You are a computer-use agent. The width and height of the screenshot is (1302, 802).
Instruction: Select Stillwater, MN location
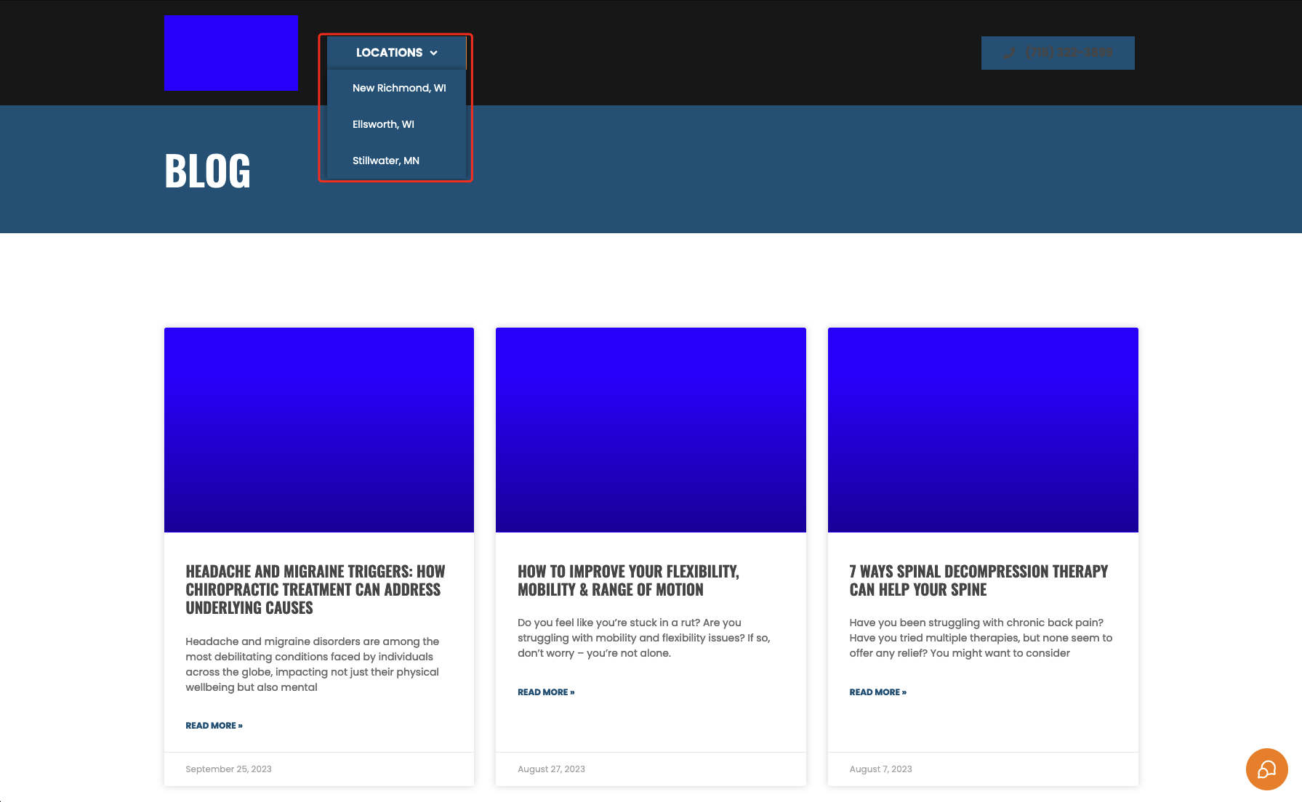pyautogui.click(x=385, y=161)
